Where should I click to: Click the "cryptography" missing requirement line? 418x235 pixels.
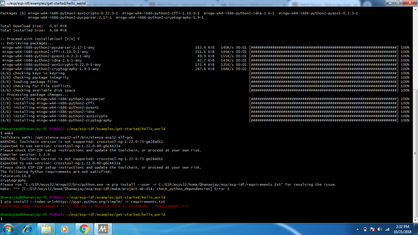pyautogui.click(x=13, y=180)
